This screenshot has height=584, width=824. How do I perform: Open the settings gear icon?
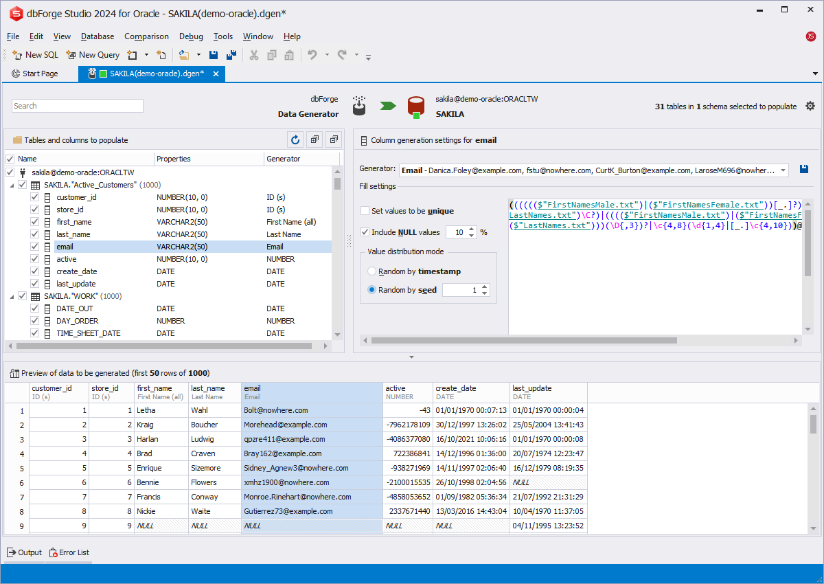810,106
